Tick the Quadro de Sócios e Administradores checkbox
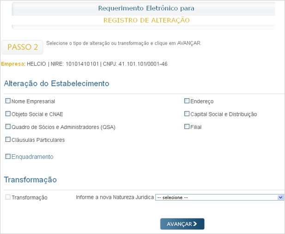 pyautogui.click(x=8, y=126)
